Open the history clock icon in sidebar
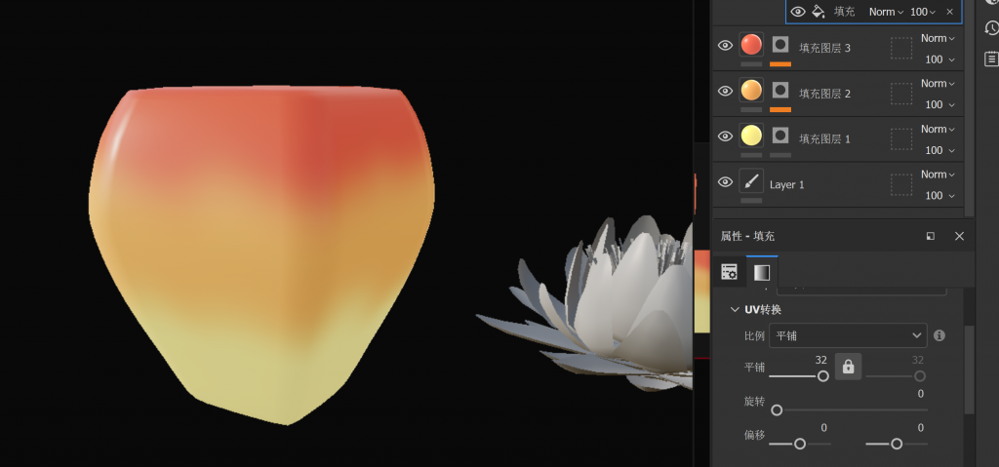999x467 pixels. click(x=991, y=28)
